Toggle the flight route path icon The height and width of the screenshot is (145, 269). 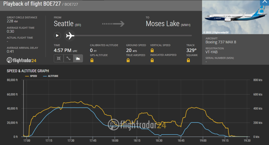click(68, 58)
